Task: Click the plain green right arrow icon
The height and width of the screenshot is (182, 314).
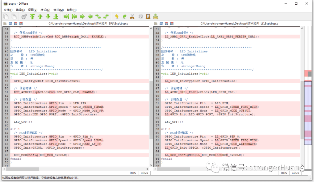Action: 82,16
